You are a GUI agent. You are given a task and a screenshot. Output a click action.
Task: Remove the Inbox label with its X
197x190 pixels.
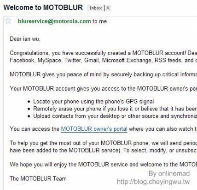coord(108,8)
